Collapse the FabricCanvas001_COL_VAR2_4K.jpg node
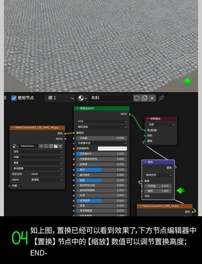202x264 pixels. [13, 128]
